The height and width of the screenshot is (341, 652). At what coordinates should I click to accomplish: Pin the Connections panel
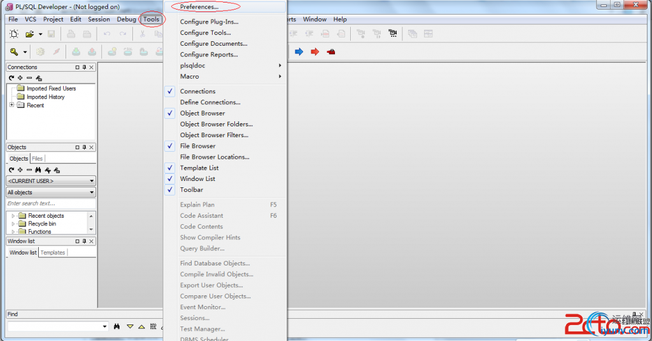click(x=85, y=67)
